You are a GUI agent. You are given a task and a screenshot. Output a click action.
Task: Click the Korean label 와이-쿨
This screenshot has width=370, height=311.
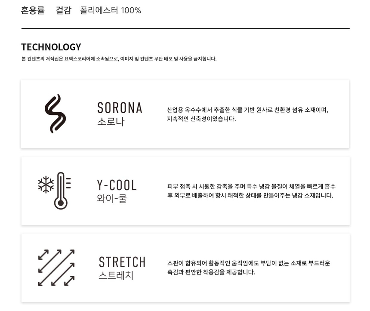click(x=112, y=199)
